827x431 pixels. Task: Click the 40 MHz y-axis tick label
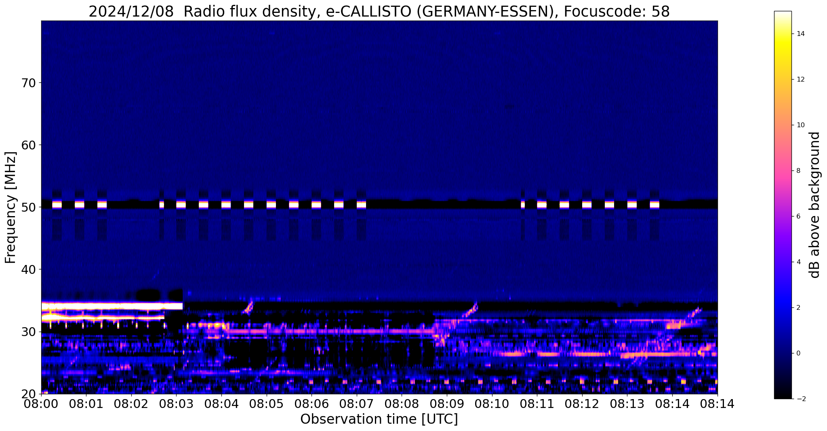click(28, 269)
